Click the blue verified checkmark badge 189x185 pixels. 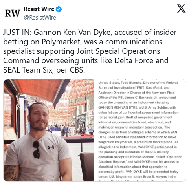coord(59,9)
